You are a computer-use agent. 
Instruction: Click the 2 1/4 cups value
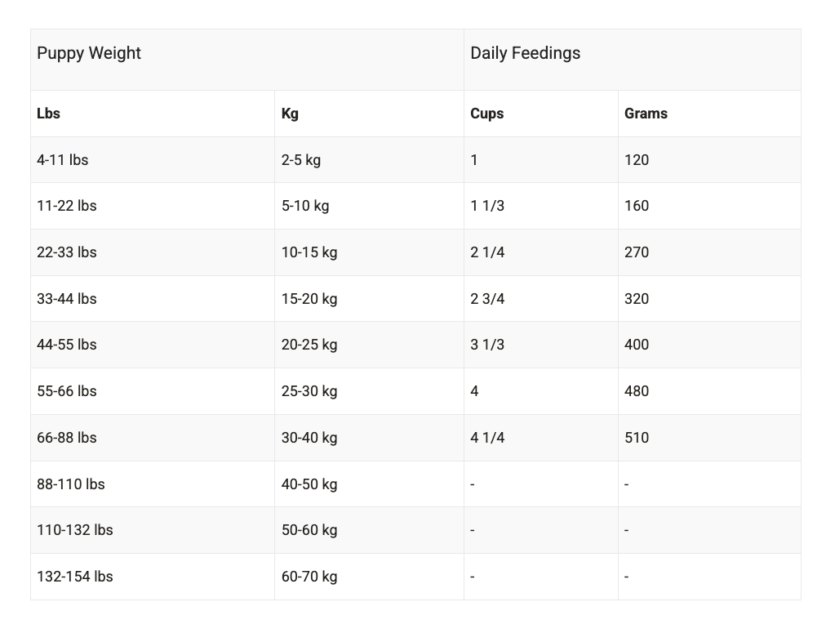click(x=487, y=252)
